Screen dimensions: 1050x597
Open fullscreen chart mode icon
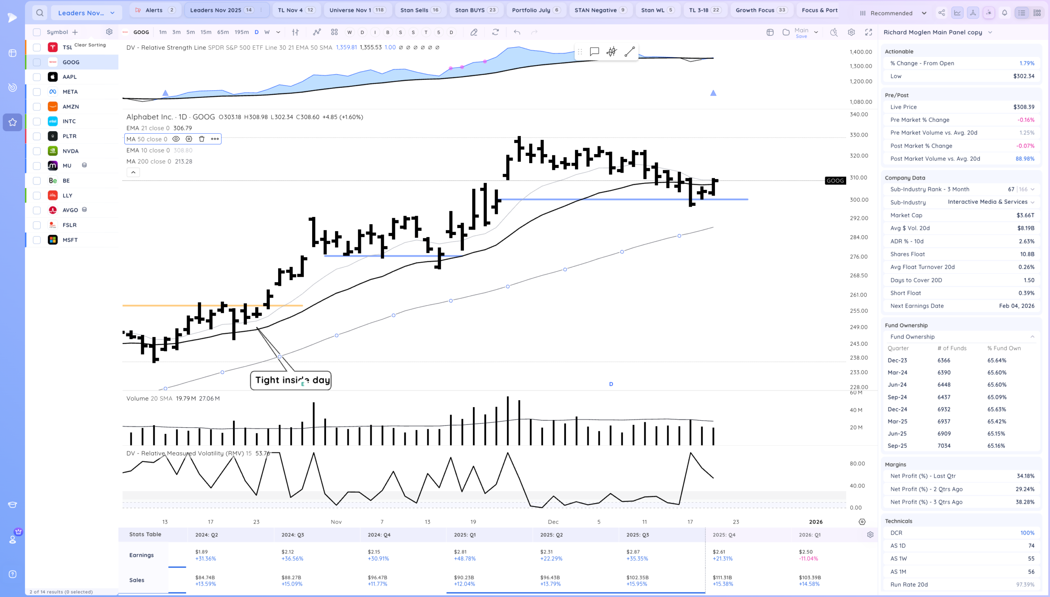[x=868, y=32]
